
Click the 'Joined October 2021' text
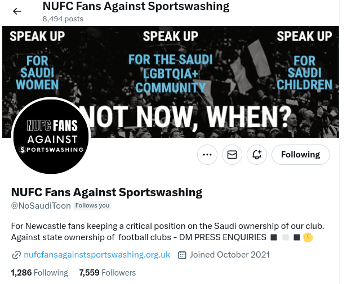(229, 255)
